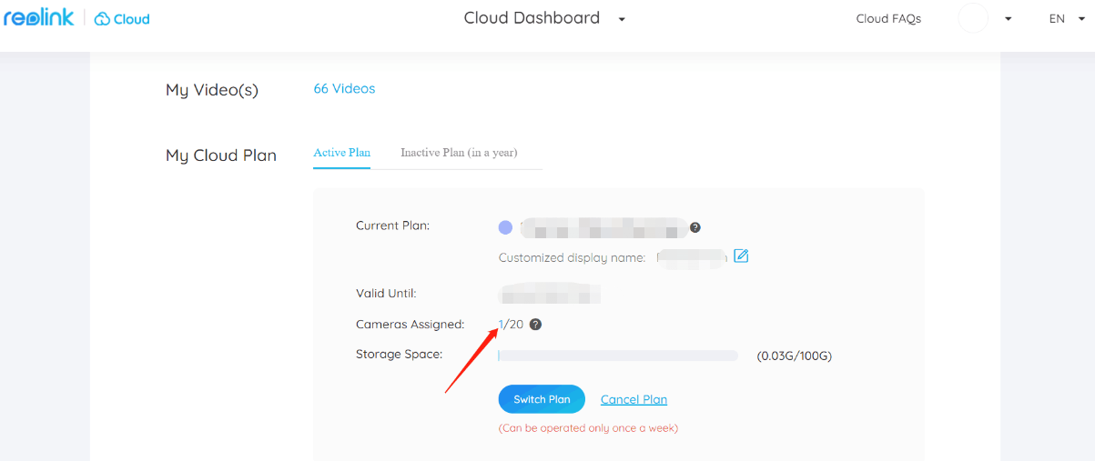Click the Cloud Dashboard title
The image size is (1095, 461).
click(532, 18)
